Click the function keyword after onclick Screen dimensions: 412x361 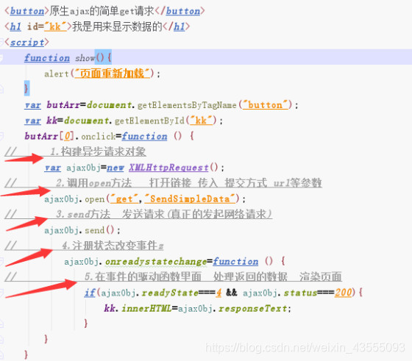tap(144, 136)
